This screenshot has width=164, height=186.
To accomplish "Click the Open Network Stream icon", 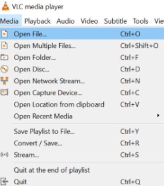I will pos(4,80).
